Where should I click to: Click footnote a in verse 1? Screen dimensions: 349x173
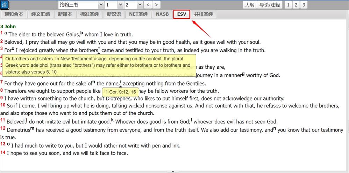pos(6,33)
